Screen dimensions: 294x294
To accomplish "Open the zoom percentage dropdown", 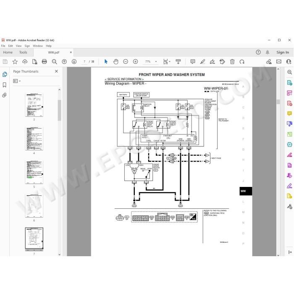I will [156, 61].
